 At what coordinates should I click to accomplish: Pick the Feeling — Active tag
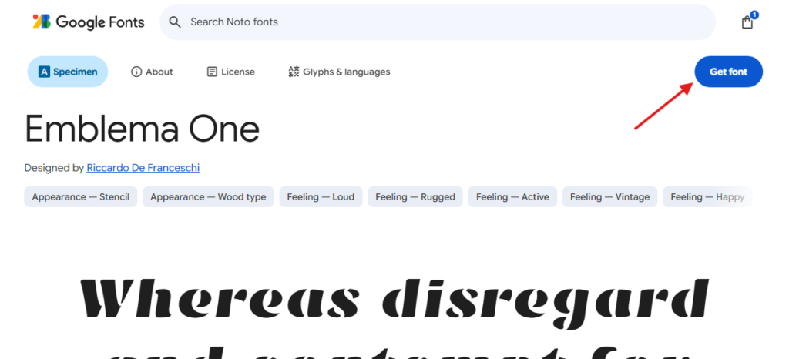pyautogui.click(x=512, y=196)
